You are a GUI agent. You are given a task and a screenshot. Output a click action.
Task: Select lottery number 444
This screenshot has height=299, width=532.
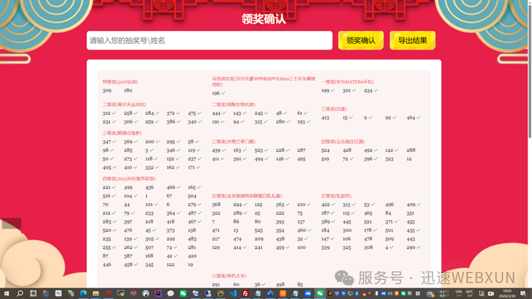click(x=216, y=113)
